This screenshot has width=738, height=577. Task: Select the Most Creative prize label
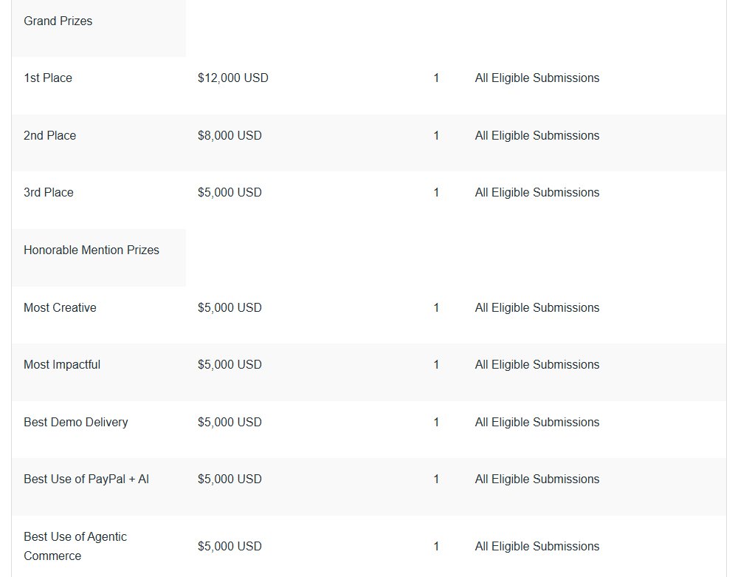coord(60,307)
